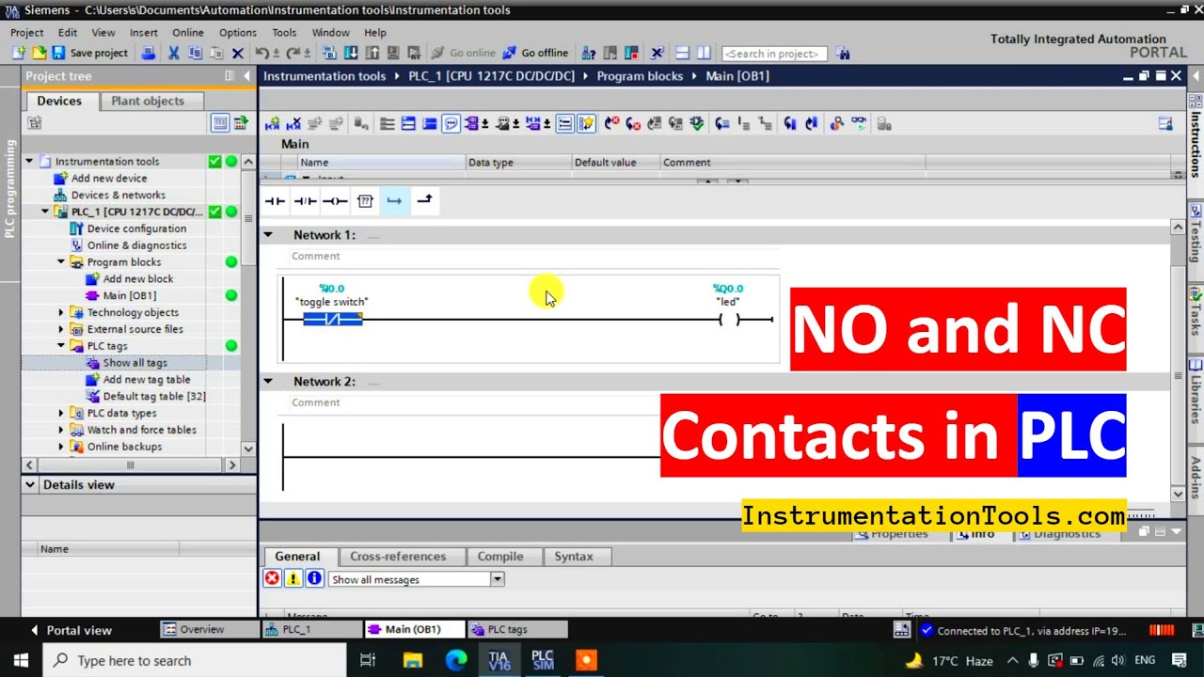Image resolution: width=1204 pixels, height=677 pixels.
Task: Click the Delete network icon
Action: [x=293, y=123]
